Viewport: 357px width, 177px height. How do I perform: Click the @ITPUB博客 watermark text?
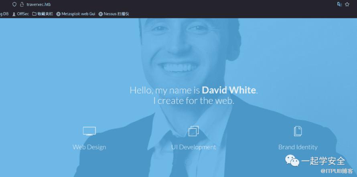337,171
